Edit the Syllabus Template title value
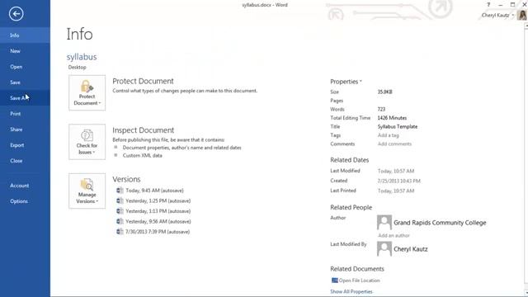 [398, 126]
